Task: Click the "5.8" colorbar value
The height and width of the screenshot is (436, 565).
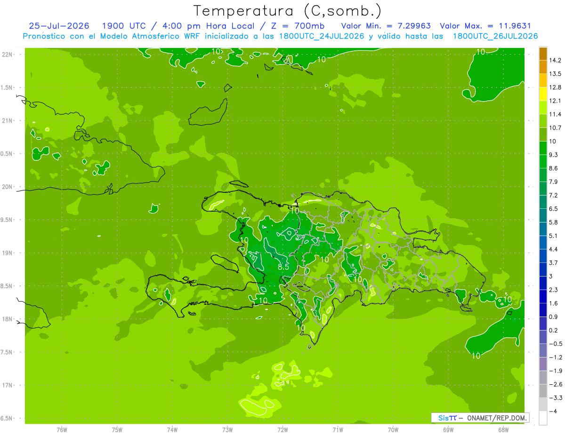Action: pos(554,222)
